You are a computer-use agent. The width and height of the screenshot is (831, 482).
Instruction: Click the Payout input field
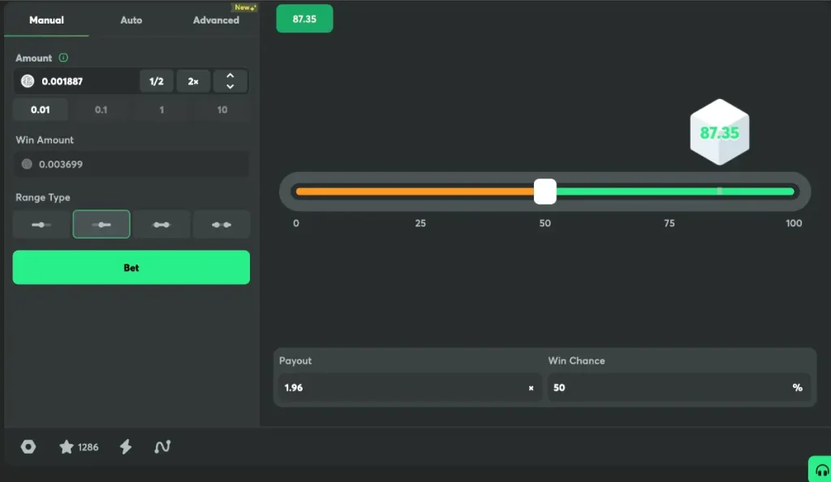point(402,388)
